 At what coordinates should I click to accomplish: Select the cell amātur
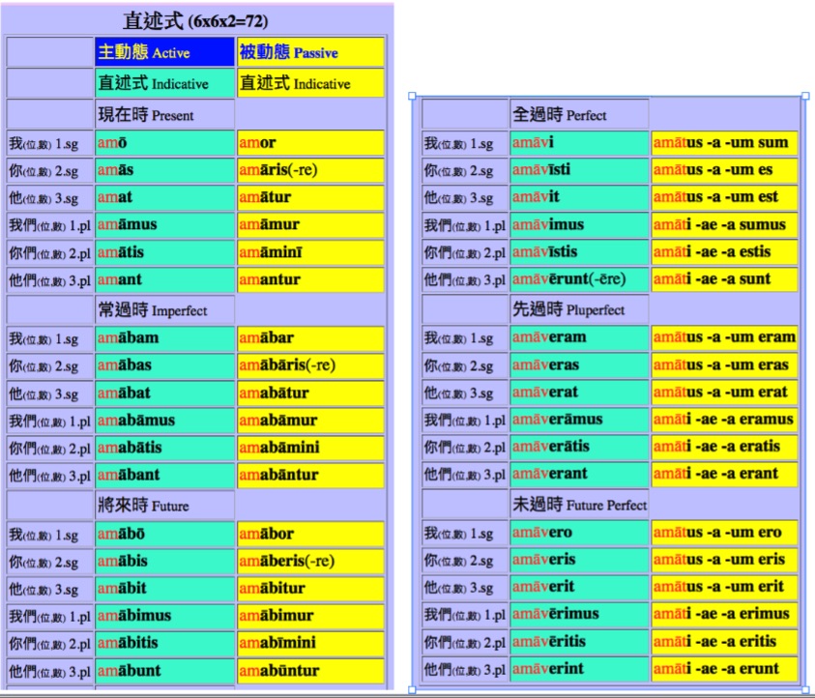[x=310, y=197]
